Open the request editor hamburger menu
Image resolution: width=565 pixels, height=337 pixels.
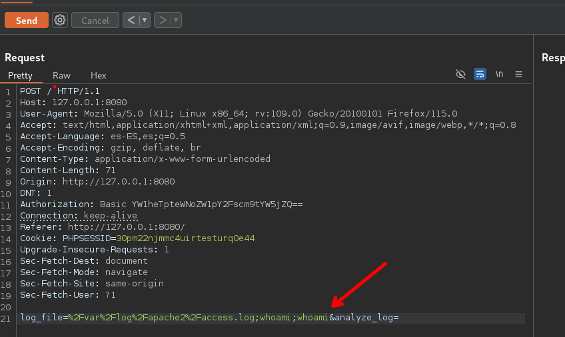coord(518,74)
